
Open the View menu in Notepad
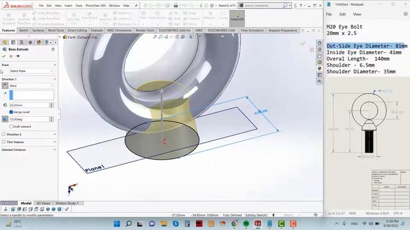click(357, 14)
